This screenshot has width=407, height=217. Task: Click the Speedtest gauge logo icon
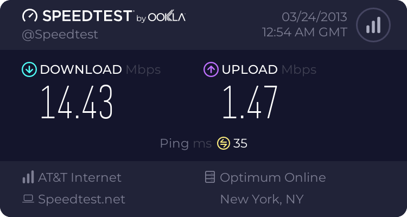pyautogui.click(x=30, y=16)
